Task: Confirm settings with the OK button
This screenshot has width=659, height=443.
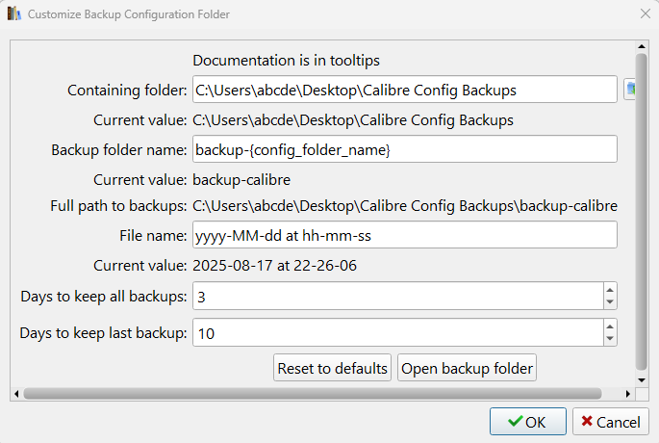Action: pos(527,422)
